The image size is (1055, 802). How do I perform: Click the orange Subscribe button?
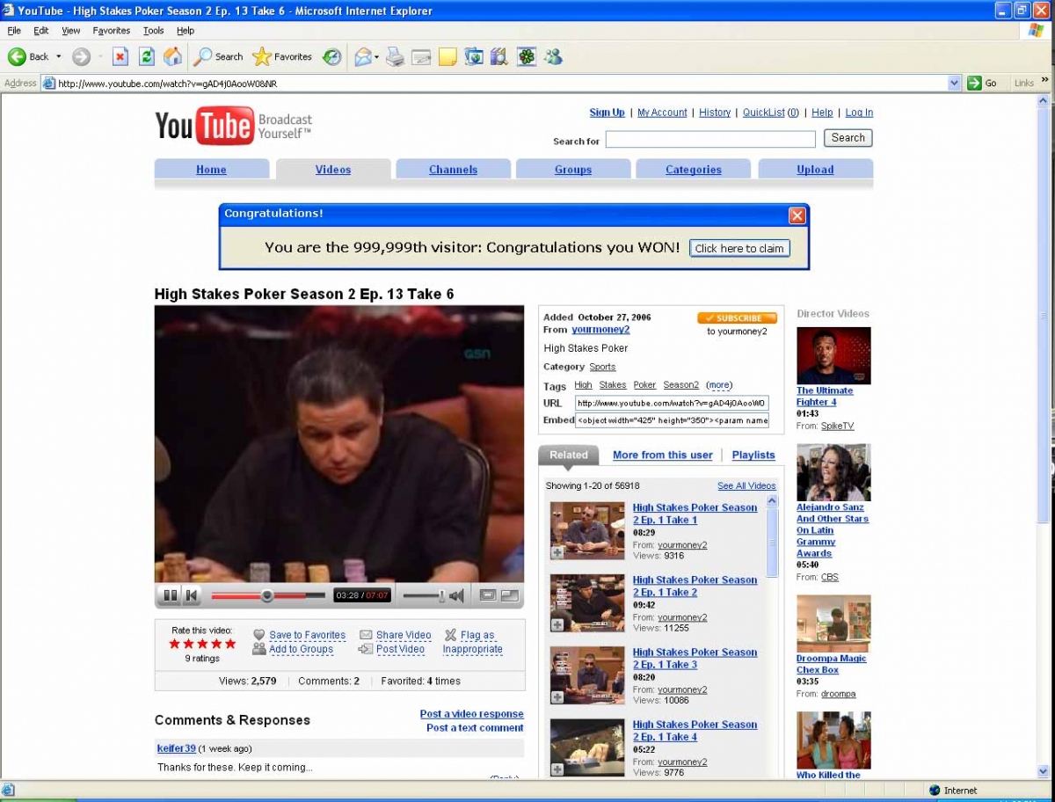coord(737,318)
